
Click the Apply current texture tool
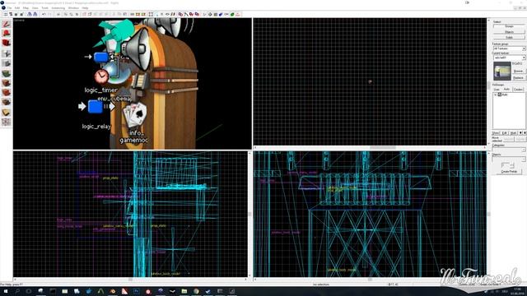click(x=6, y=83)
